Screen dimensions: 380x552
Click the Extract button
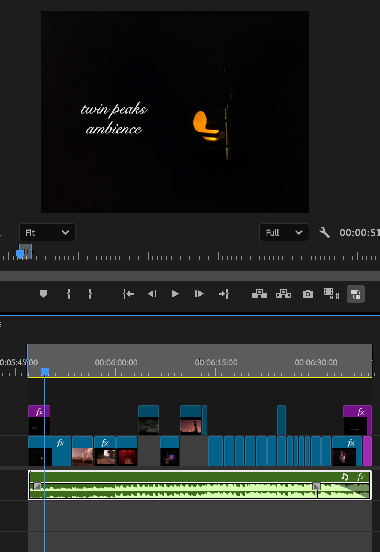[283, 294]
